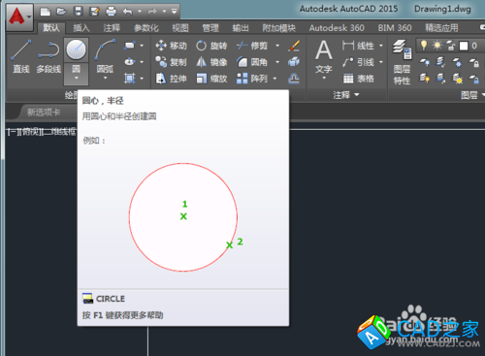This screenshot has height=356, width=485.
Task: Insert a 表格 (Table)
Action: (x=358, y=79)
